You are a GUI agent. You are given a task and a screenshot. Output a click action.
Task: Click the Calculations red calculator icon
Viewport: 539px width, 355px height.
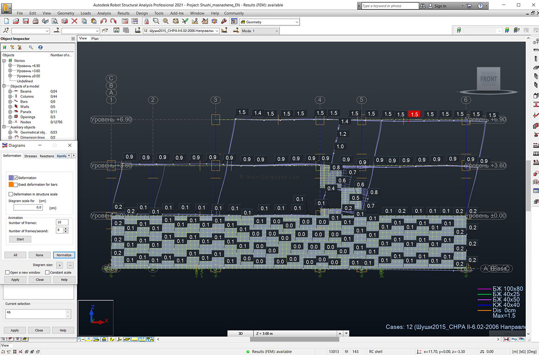coord(125,21)
